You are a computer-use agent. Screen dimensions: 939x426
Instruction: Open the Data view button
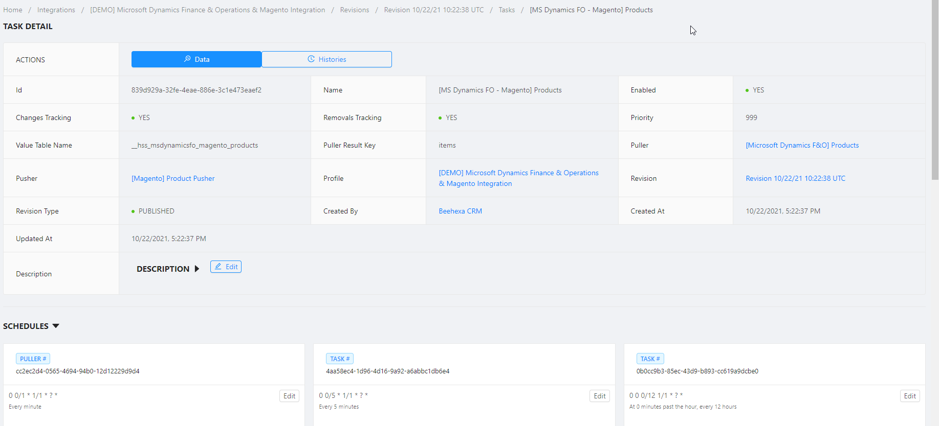(x=196, y=59)
